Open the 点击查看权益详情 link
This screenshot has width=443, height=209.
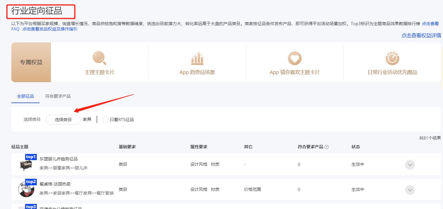421,36
